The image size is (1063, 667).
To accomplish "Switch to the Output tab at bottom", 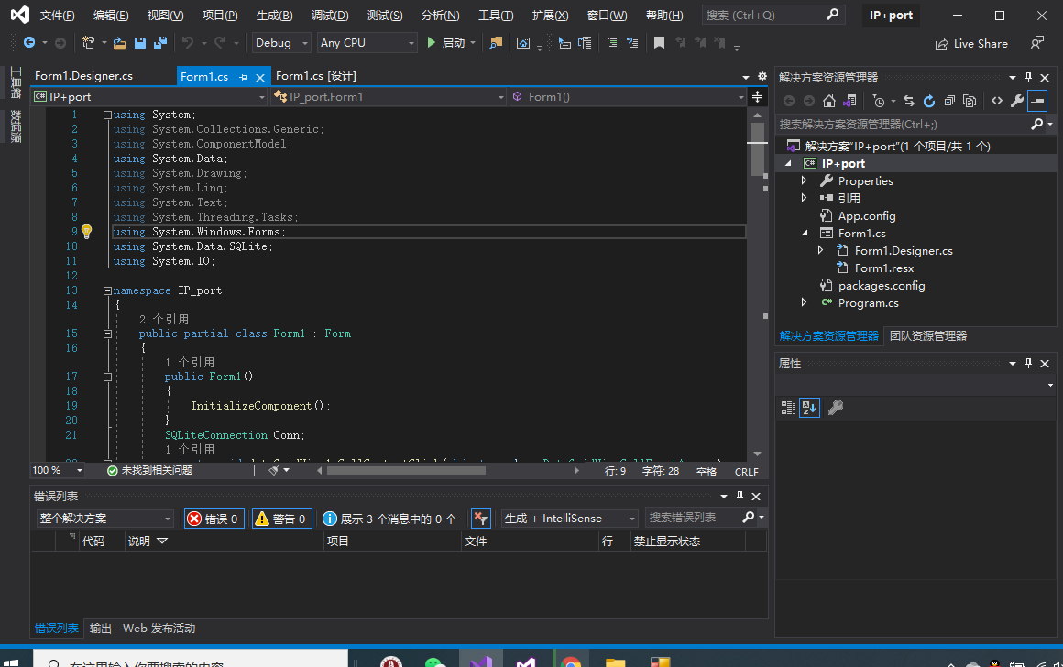I will (x=100, y=629).
